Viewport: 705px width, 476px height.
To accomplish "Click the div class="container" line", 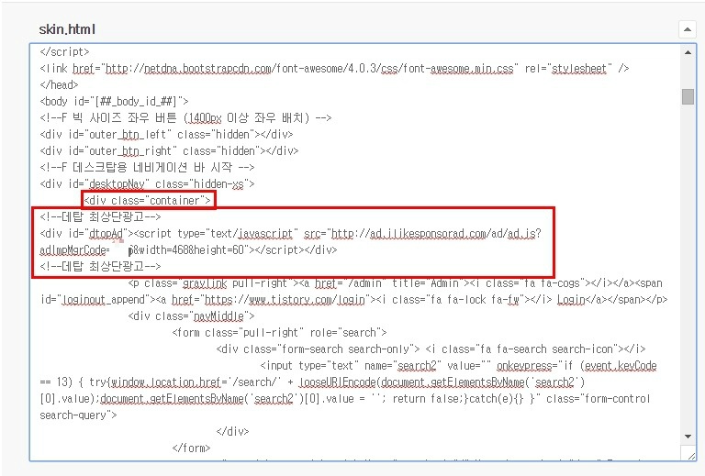I will [148, 201].
